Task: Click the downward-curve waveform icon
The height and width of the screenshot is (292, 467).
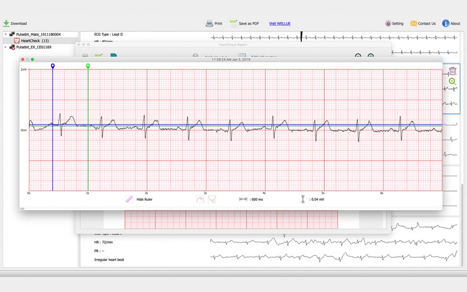Action: (x=212, y=199)
